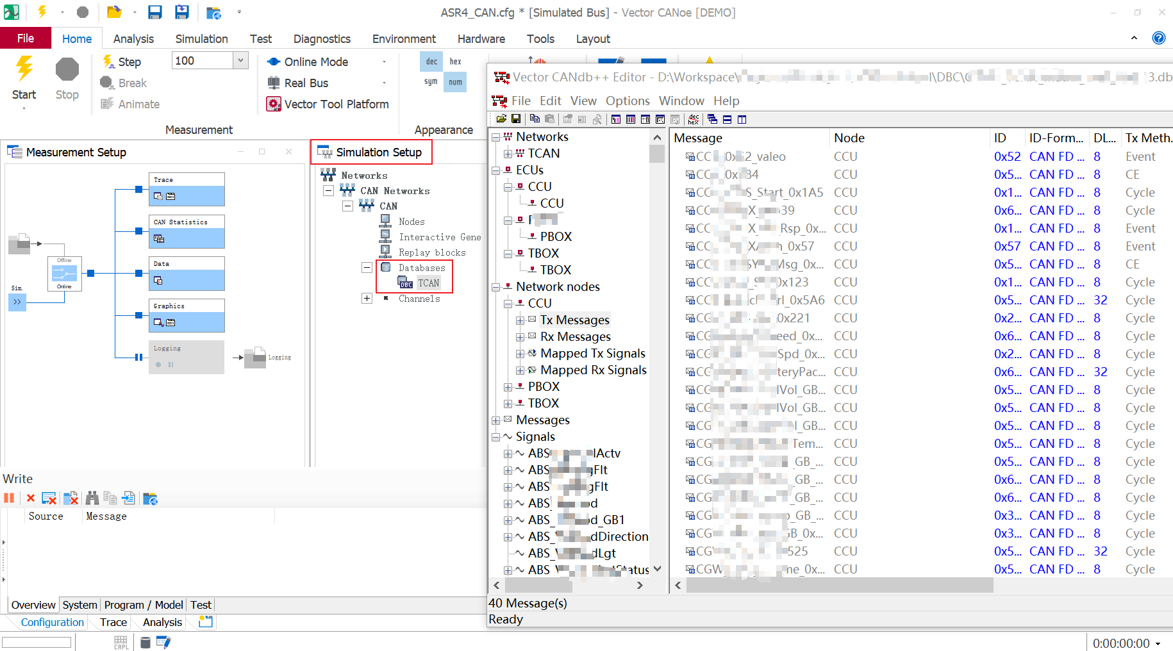Click the gray stop icon in the title bar

click(83, 12)
